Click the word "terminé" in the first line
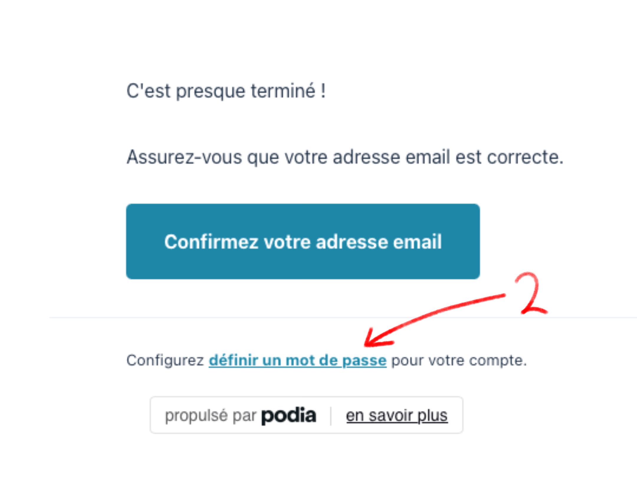The image size is (637, 478). [x=283, y=91]
